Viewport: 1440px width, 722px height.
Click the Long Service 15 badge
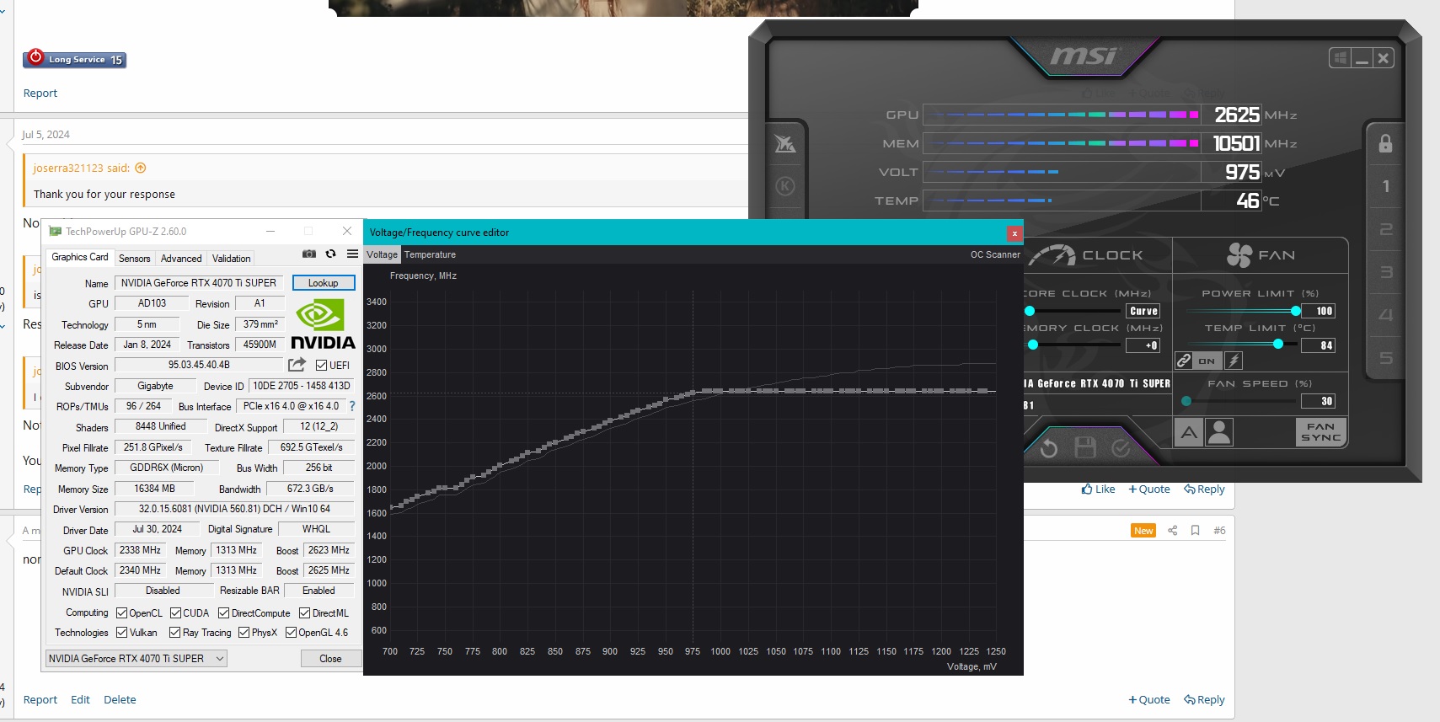point(74,59)
